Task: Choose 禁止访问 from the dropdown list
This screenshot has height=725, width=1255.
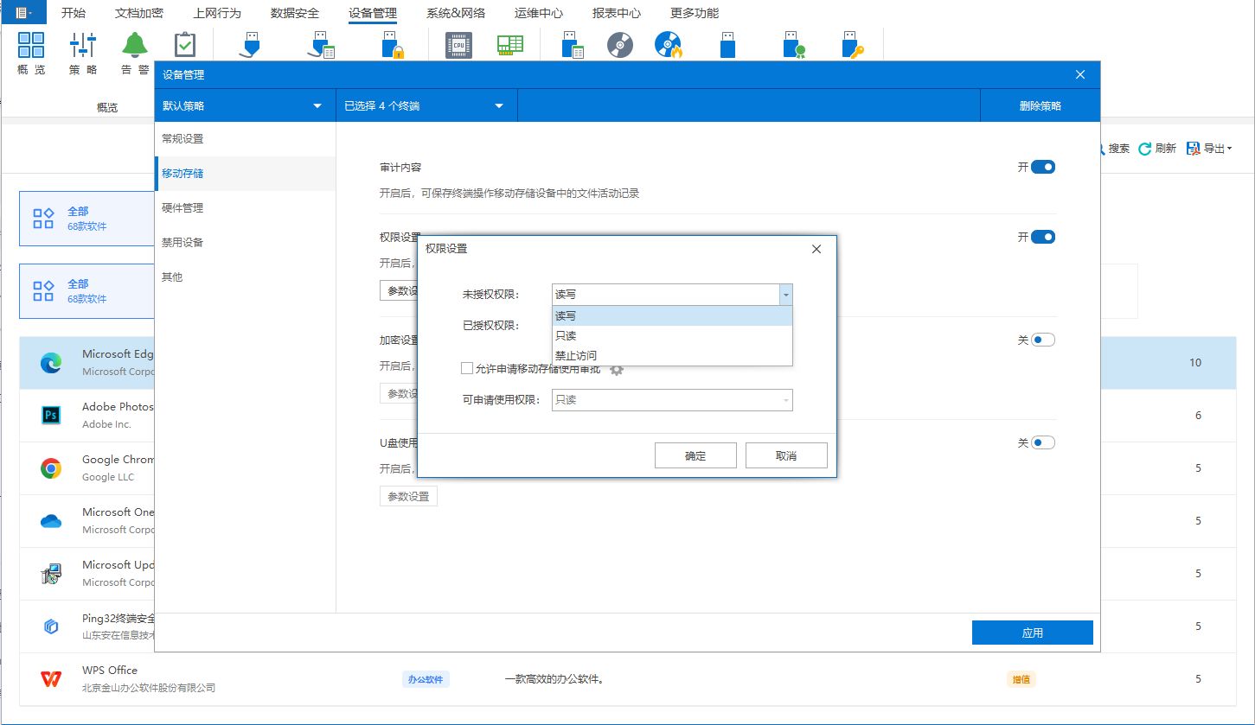Action: tap(672, 355)
